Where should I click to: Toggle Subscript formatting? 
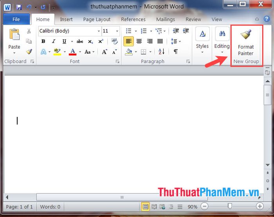90,41
